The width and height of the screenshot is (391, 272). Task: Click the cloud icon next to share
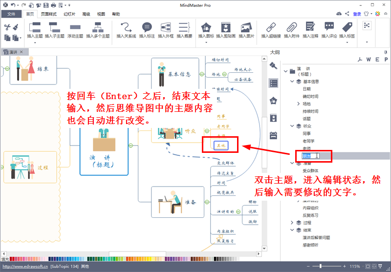coord(339,14)
